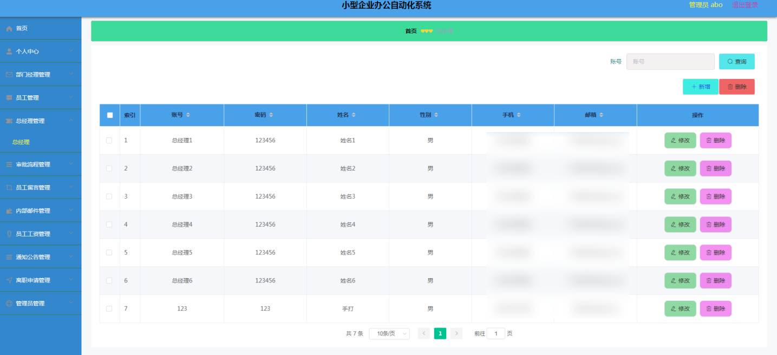
Task: Check the row checkbox for account 123
Action: coord(109,308)
